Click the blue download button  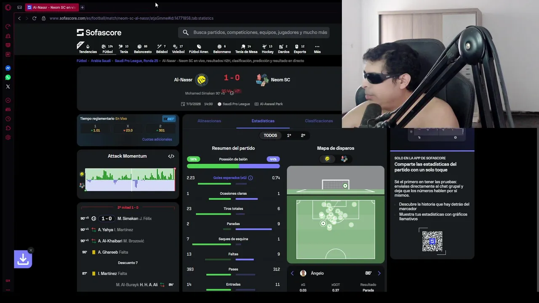[x=23, y=260]
